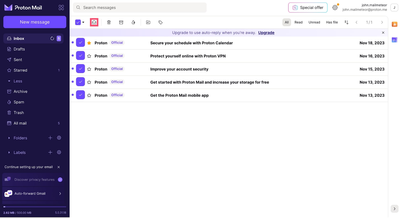The width and height of the screenshot is (401, 218).
Task: Uncheck the Proton VPN email checkbox
Action: (80, 56)
